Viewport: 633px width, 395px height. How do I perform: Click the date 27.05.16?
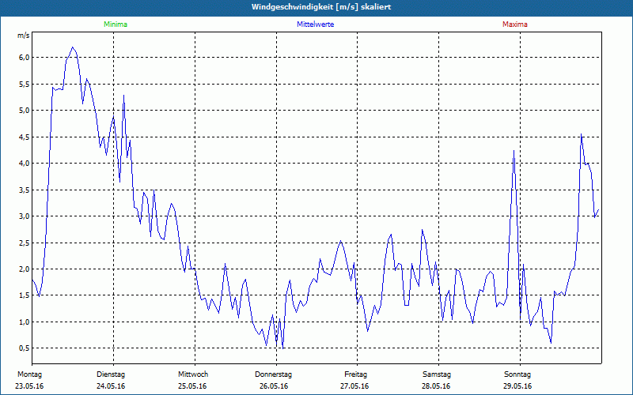[354, 386]
